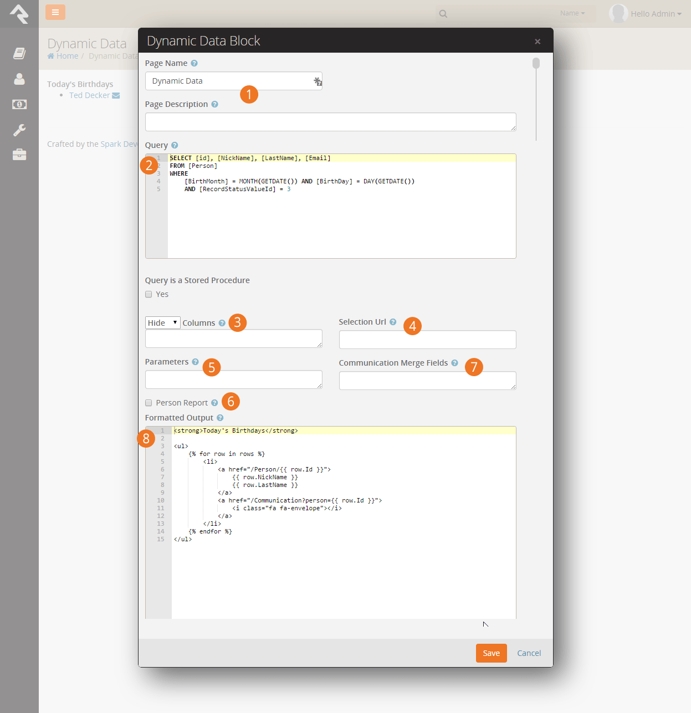Click the Save button
Viewport: 691px width, 713px height.
click(492, 653)
